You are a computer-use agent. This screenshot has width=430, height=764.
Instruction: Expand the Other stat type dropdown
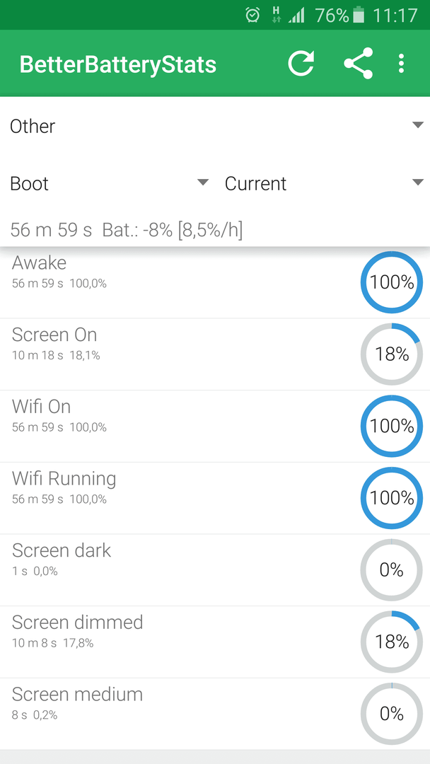coord(215,126)
